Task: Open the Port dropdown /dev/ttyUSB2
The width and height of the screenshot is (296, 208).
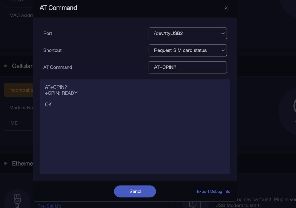Action: pyautogui.click(x=188, y=33)
